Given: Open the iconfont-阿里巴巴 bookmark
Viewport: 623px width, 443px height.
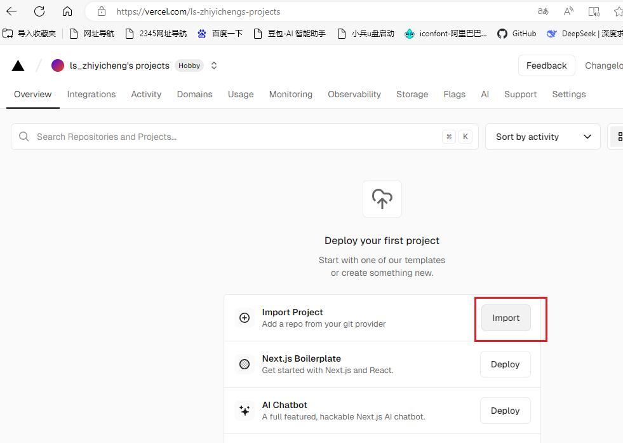Looking at the screenshot, I should tap(445, 34).
